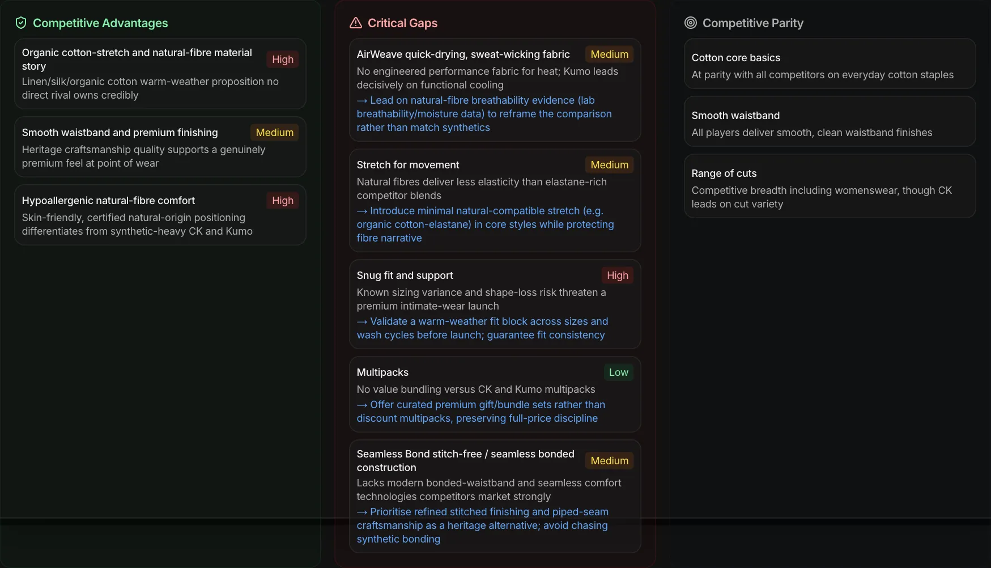The image size is (991, 568).
Task: Click description 'Competitive breadth including womenswear'
Action: tap(822, 197)
